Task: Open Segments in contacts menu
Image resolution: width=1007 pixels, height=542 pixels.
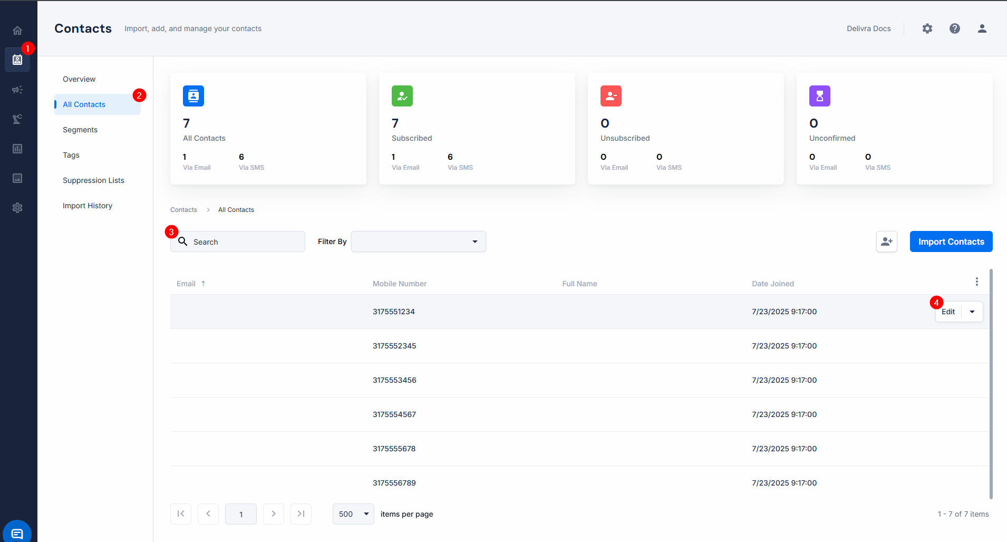Action: tap(80, 130)
